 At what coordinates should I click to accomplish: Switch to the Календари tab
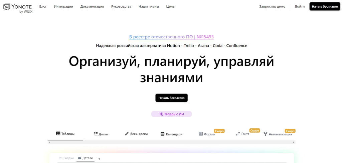coord(171,134)
